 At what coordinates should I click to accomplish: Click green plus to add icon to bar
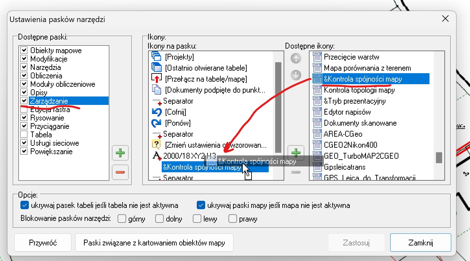[296, 153]
